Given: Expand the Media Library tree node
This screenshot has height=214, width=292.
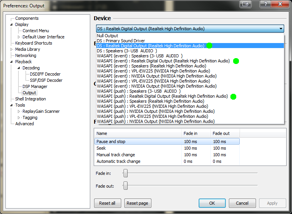Looking at the screenshot, I should coord(11,49).
